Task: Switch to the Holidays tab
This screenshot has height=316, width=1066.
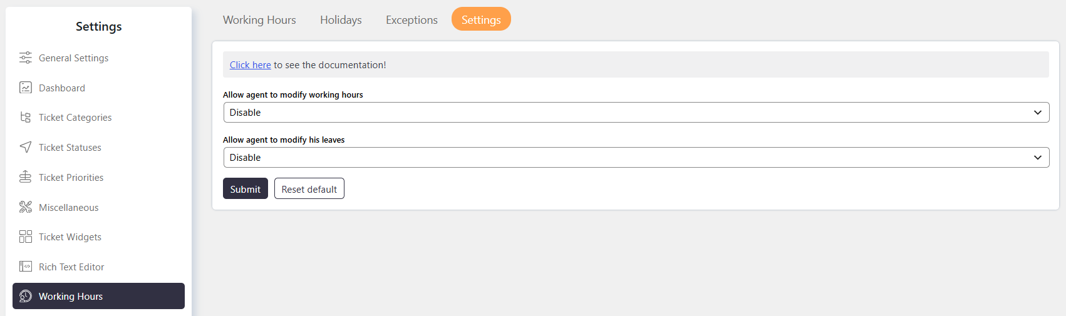Action: click(x=341, y=20)
